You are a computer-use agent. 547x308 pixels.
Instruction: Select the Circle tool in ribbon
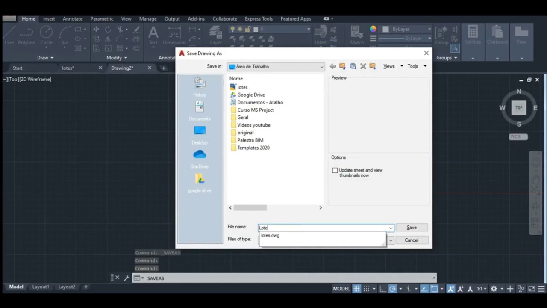click(x=46, y=35)
